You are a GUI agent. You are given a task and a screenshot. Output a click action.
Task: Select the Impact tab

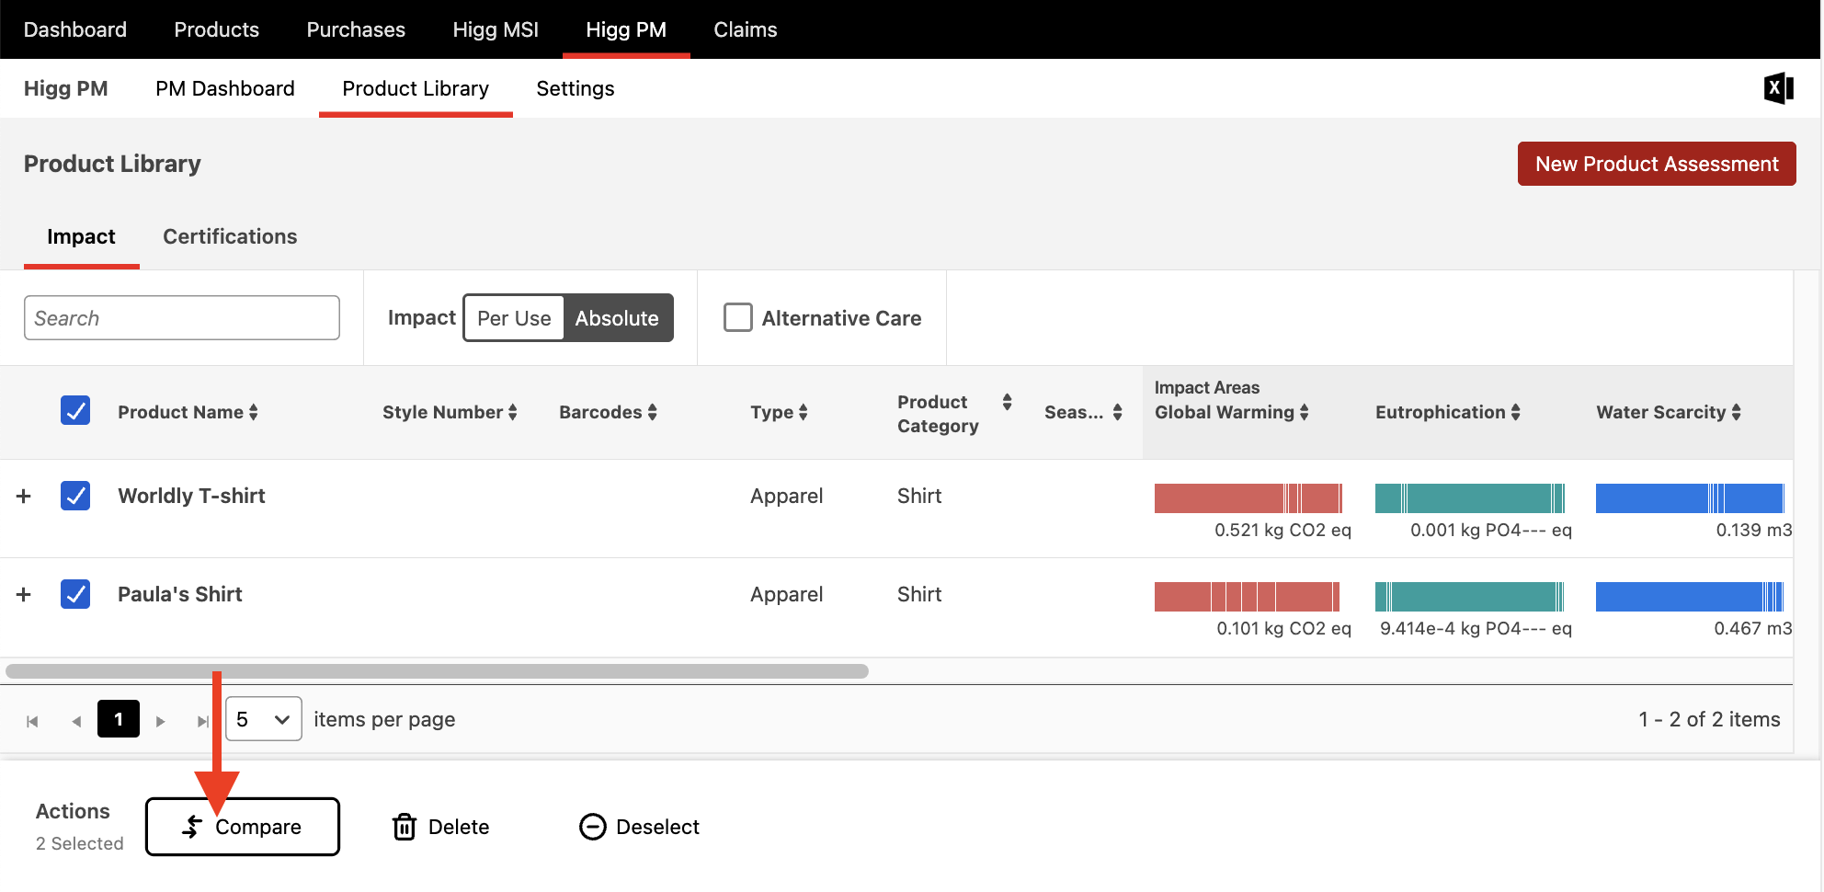[81, 236]
